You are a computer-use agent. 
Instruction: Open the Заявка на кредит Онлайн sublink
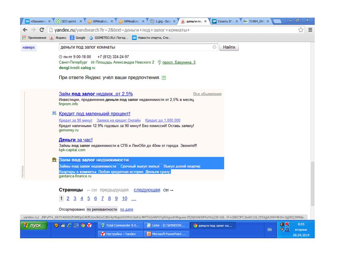[119, 121]
